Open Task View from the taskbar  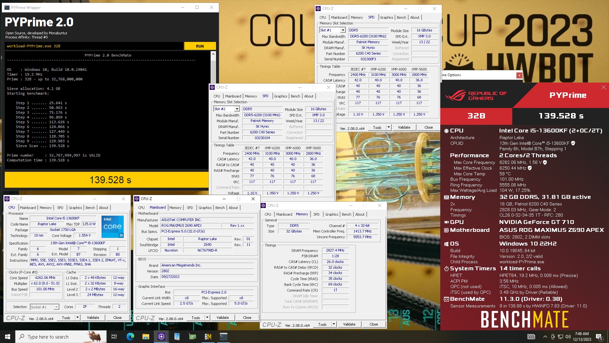coord(114,337)
